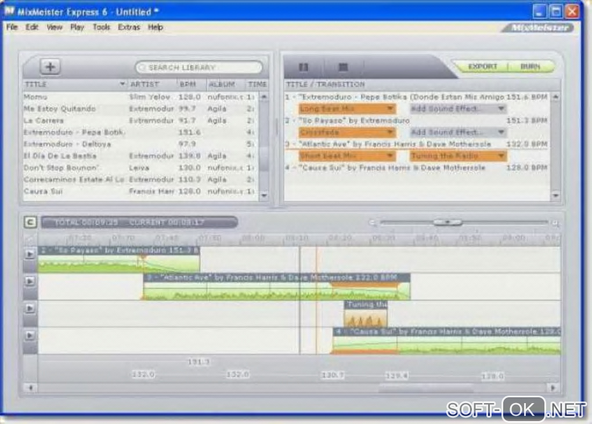Click zoom out magnifier icon on timeline
This screenshot has width=592, height=424.
coord(372,223)
